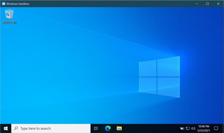Open the Windows Start menu
The height and width of the screenshot is (133, 224).
coord(6,128)
